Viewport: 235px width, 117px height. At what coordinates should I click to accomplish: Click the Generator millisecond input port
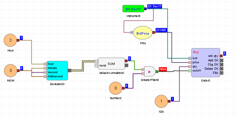click(x=45, y=76)
